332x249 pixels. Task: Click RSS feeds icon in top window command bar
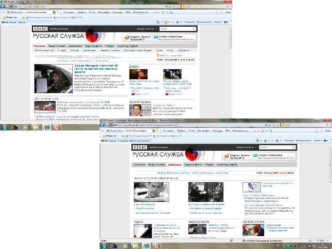tap(166, 22)
